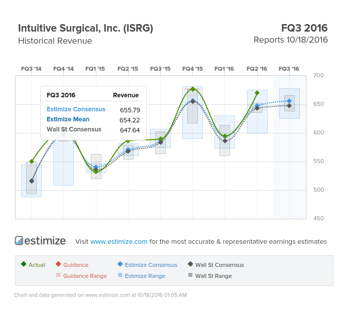Toggle the Estimize Consensus legend label
344x311 pixels.
pyautogui.click(x=151, y=265)
